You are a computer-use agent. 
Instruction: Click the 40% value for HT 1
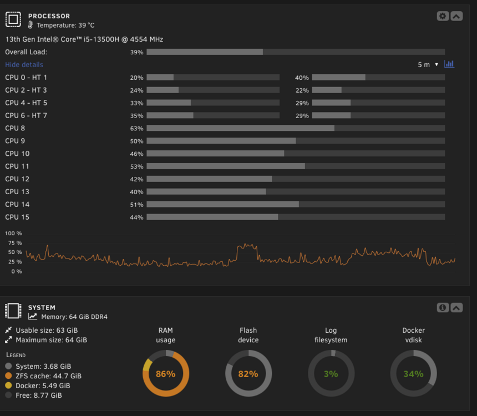[x=302, y=78]
